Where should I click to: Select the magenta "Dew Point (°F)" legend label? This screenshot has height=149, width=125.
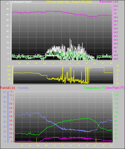pyautogui.click(x=115, y=88)
